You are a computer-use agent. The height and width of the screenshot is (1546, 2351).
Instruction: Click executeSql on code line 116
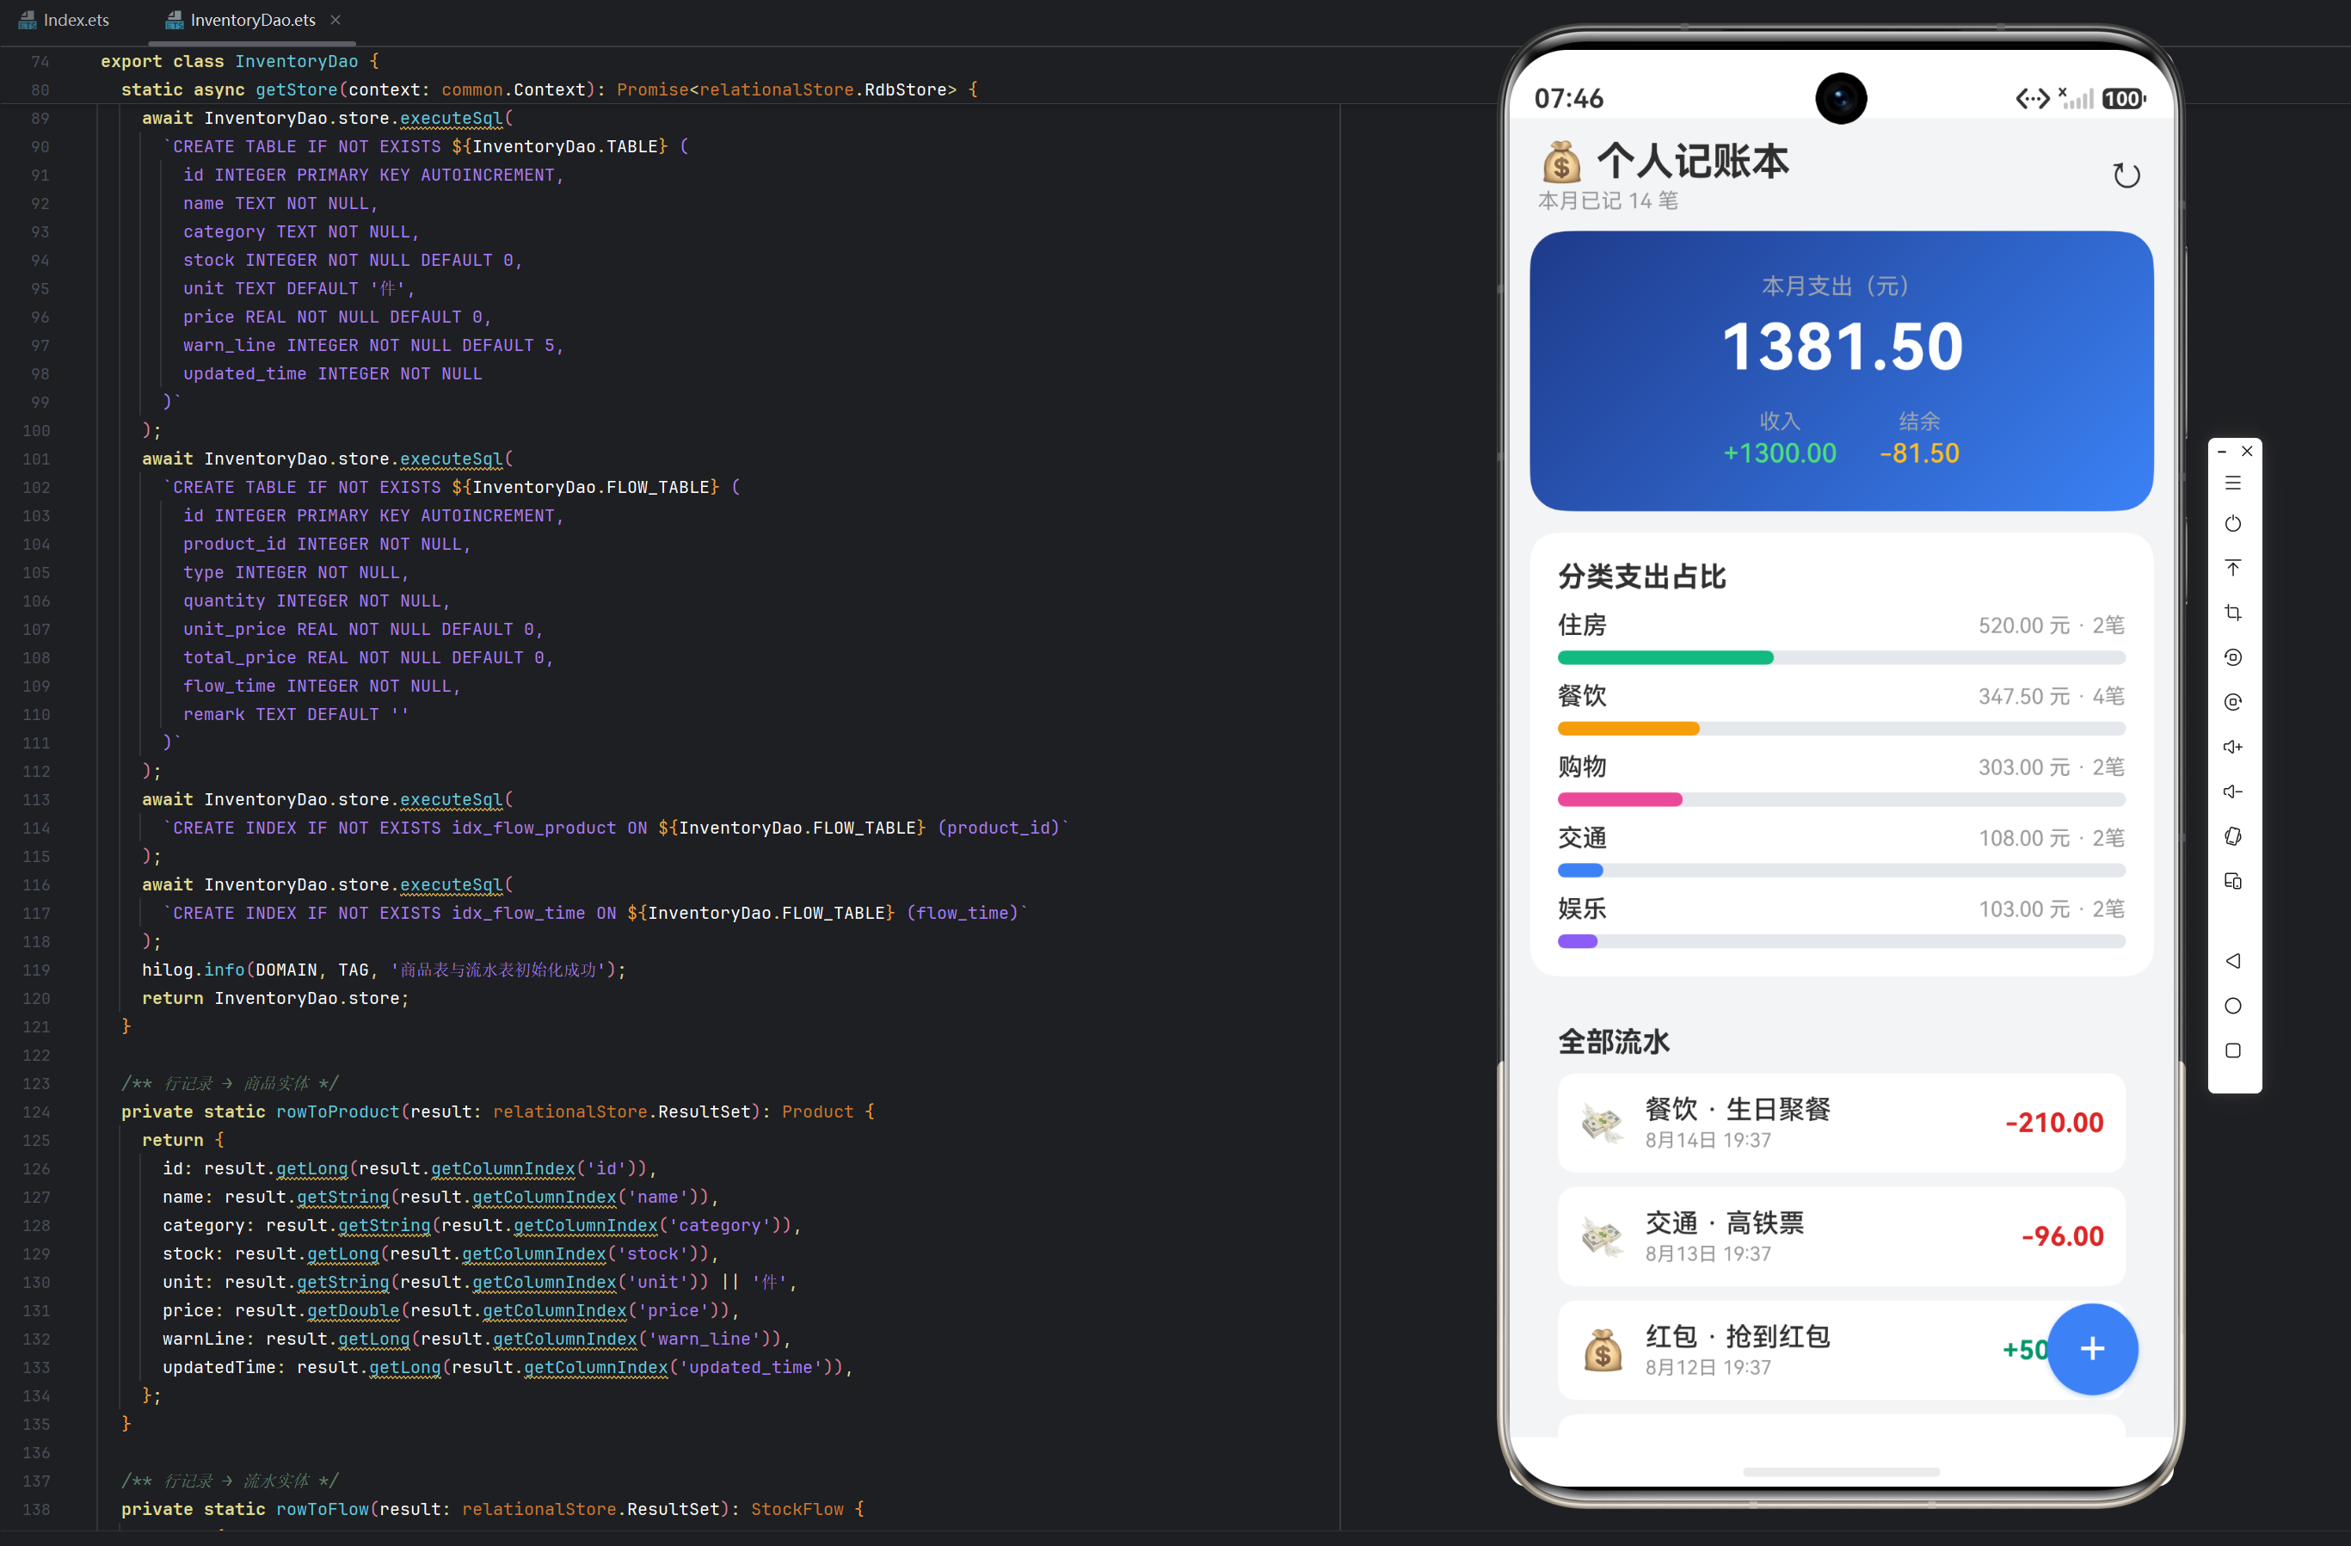tap(451, 885)
